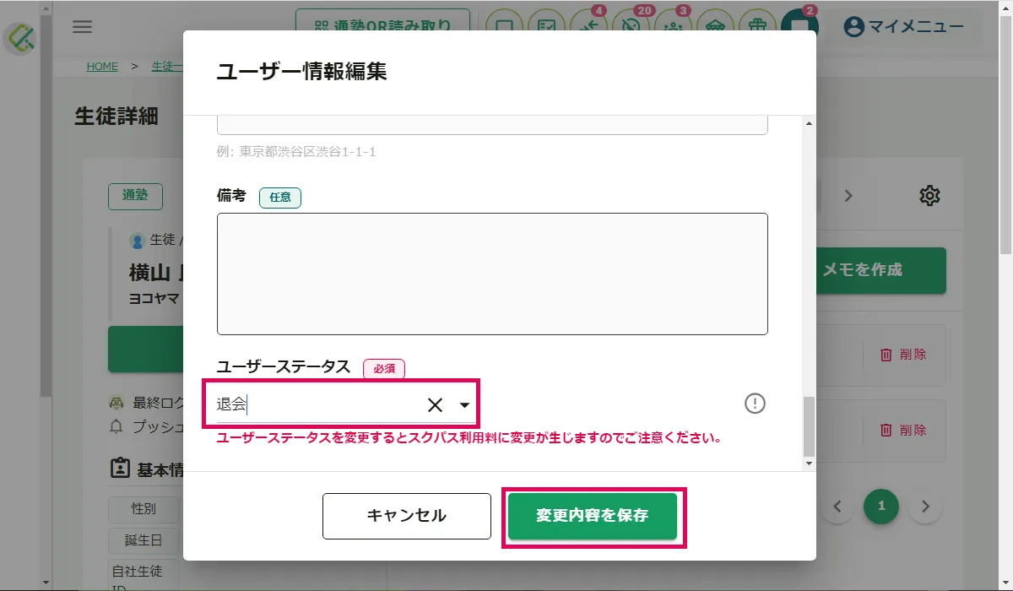Viewport: 1013px width, 591px height.
Task: Select page 1 in pagination
Action: tap(881, 507)
